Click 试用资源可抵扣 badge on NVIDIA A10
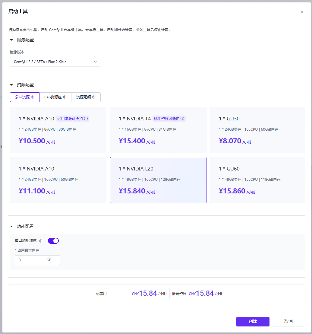Screen dimensions: 312x334 (x=73, y=119)
